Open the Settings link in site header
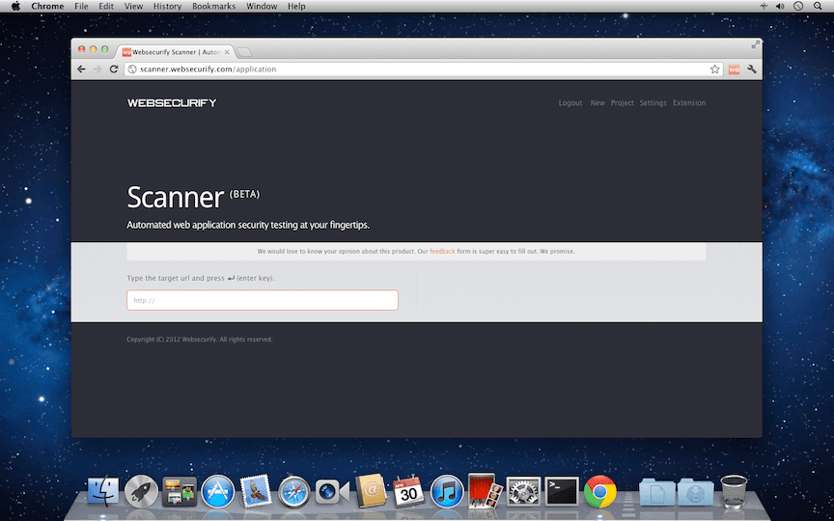The image size is (834, 521). coord(653,103)
